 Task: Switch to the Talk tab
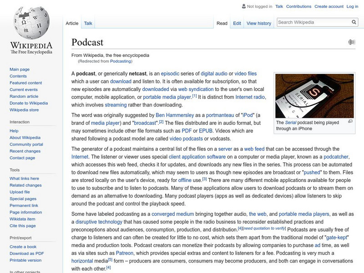[x=88, y=23]
